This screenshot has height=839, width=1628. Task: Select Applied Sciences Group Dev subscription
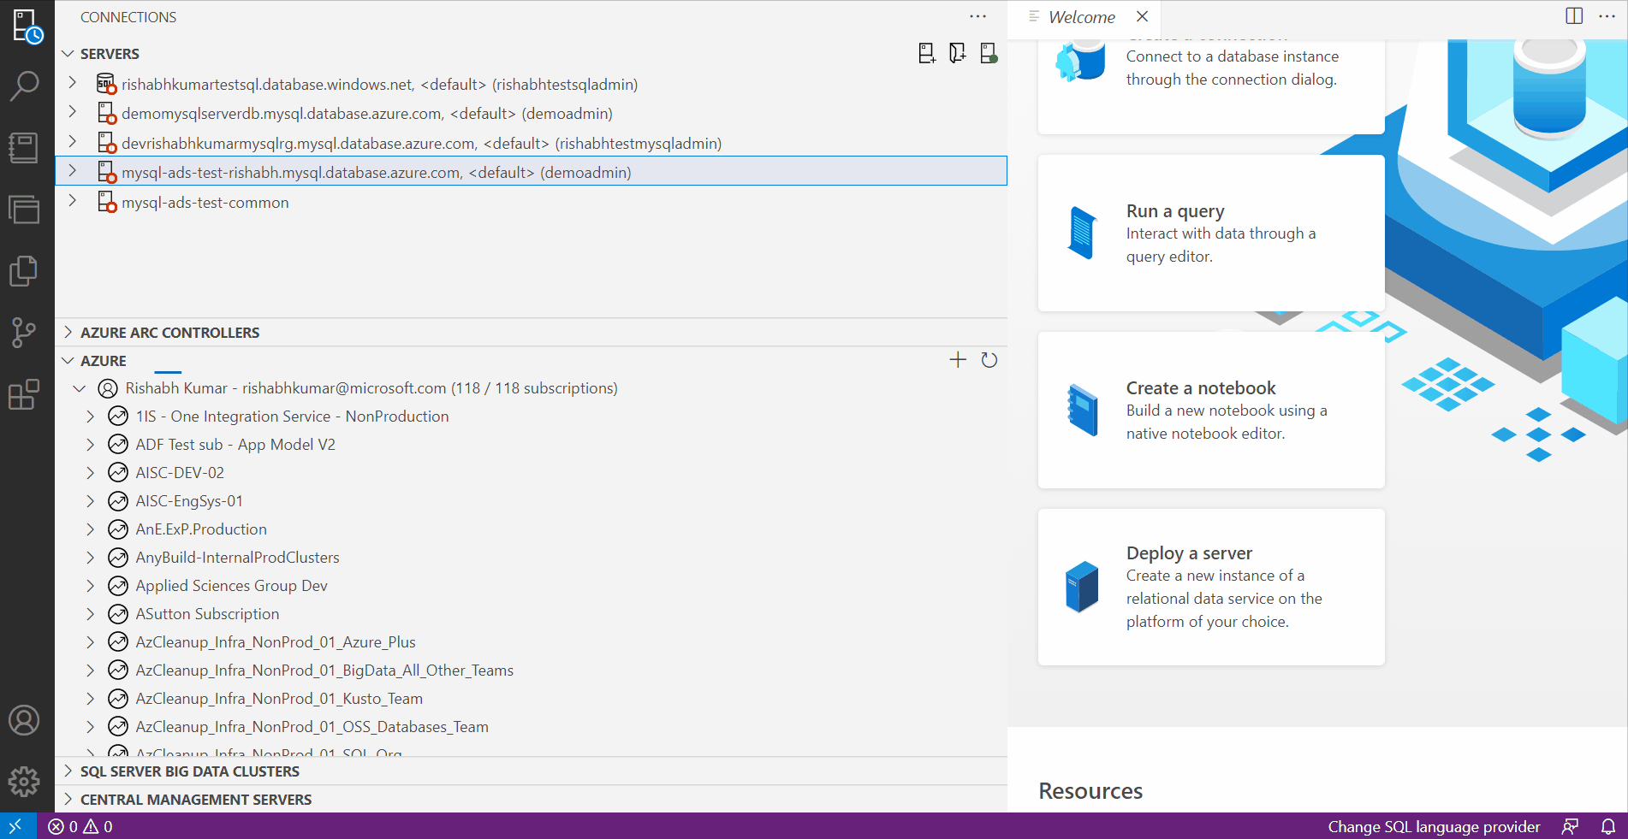point(531,586)
